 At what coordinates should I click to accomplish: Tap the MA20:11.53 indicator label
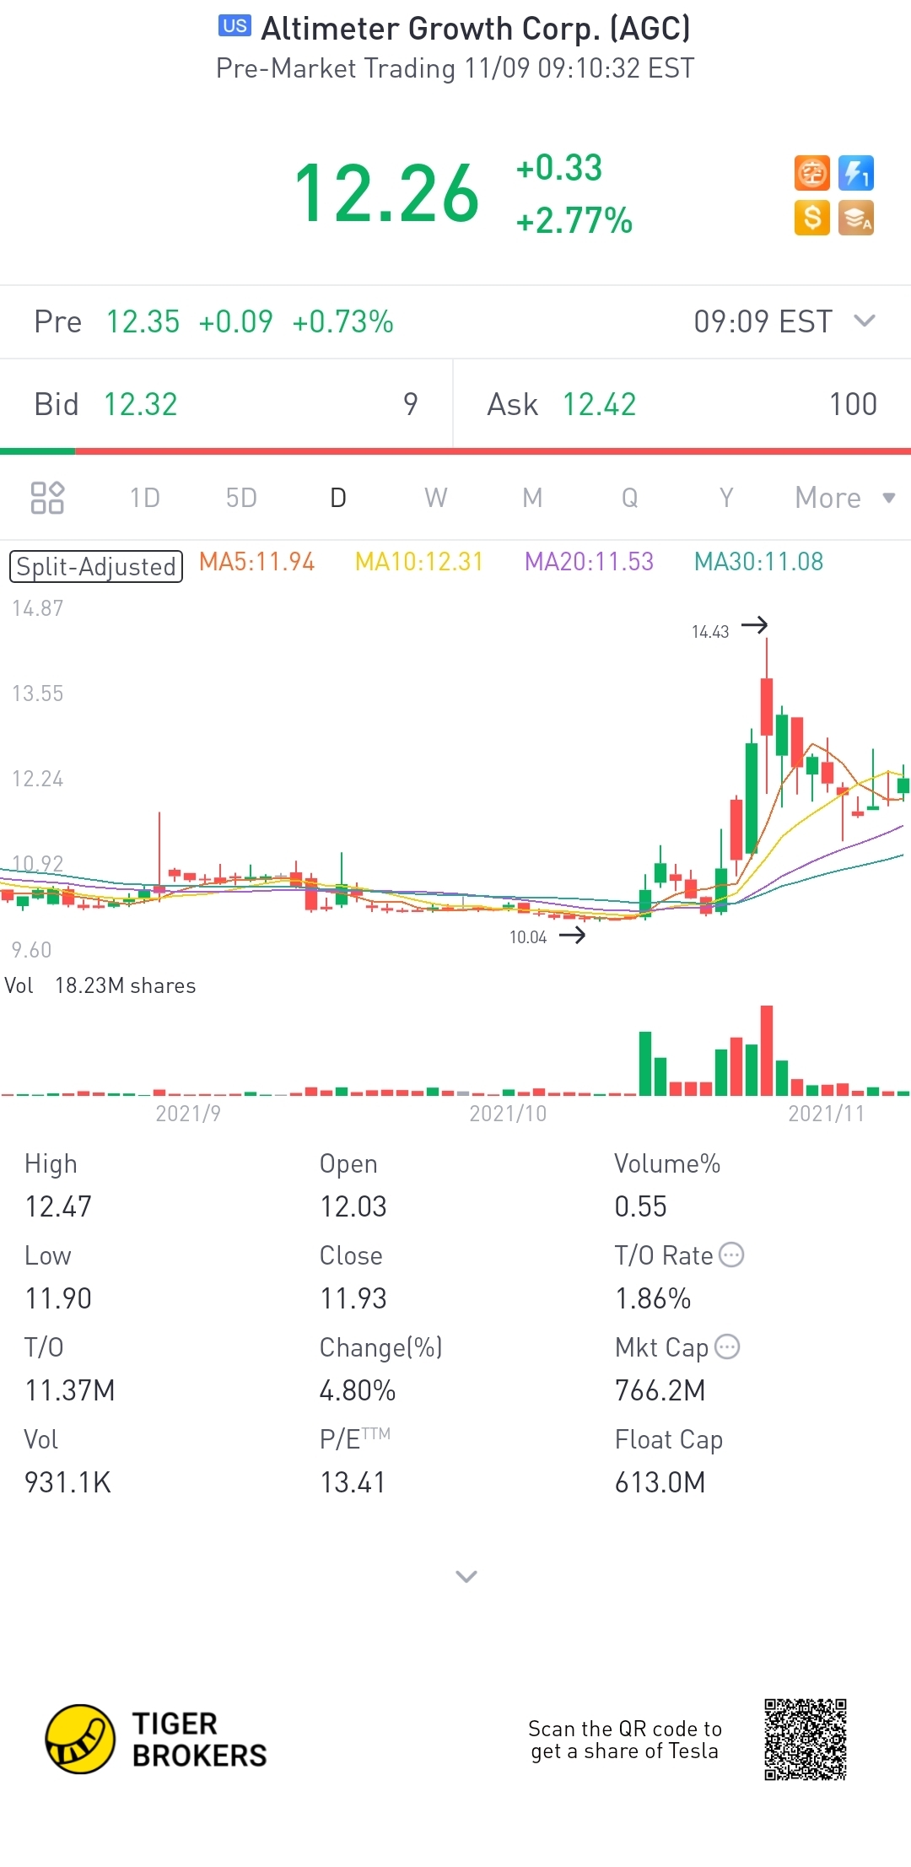point(589,562)
